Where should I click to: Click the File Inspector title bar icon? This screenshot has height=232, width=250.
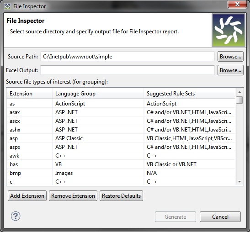point(7,6)
